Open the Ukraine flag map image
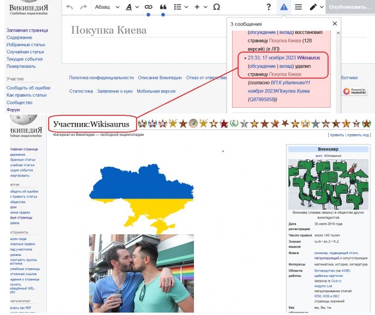Image resolution: width=375 pixels, height=315 pixels. [141, 198]
